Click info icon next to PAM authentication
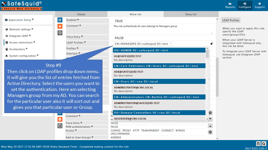The width and height of the screenshot is (268, 150). click(92, 126)
